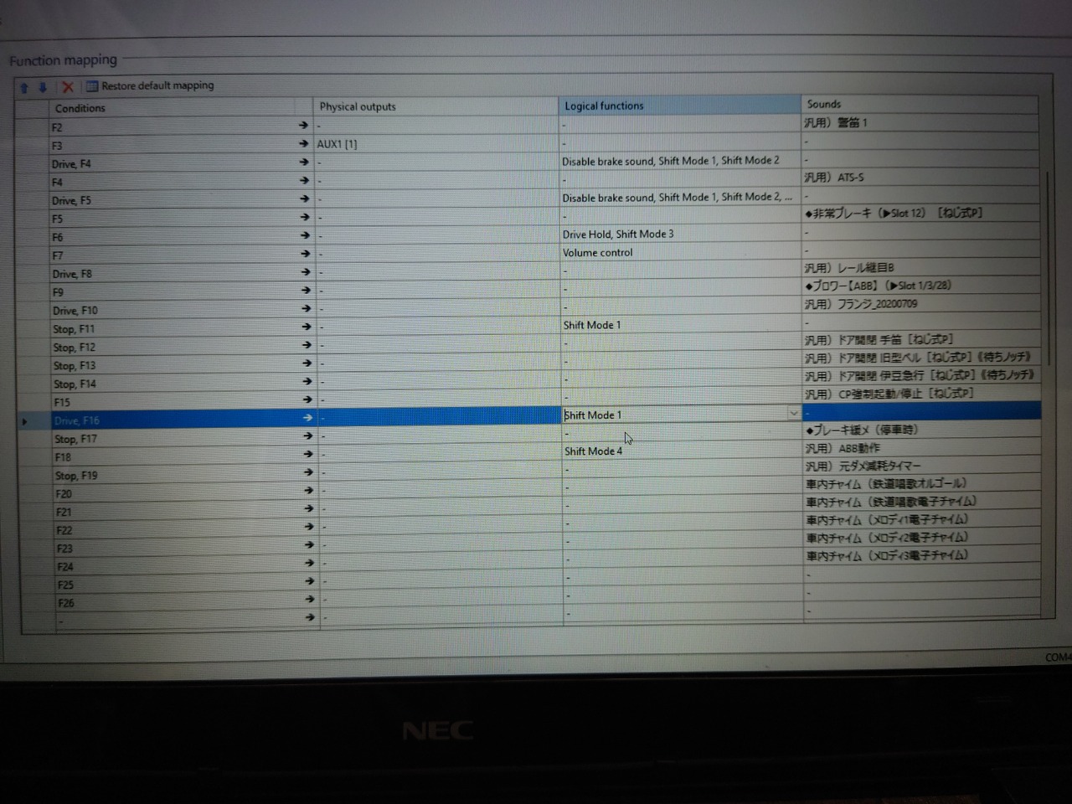The image size is (1072, 804).
Task: Click the '◆ブレーキ緩メ（停車時）' sound cell
Action: click(921, 430)
